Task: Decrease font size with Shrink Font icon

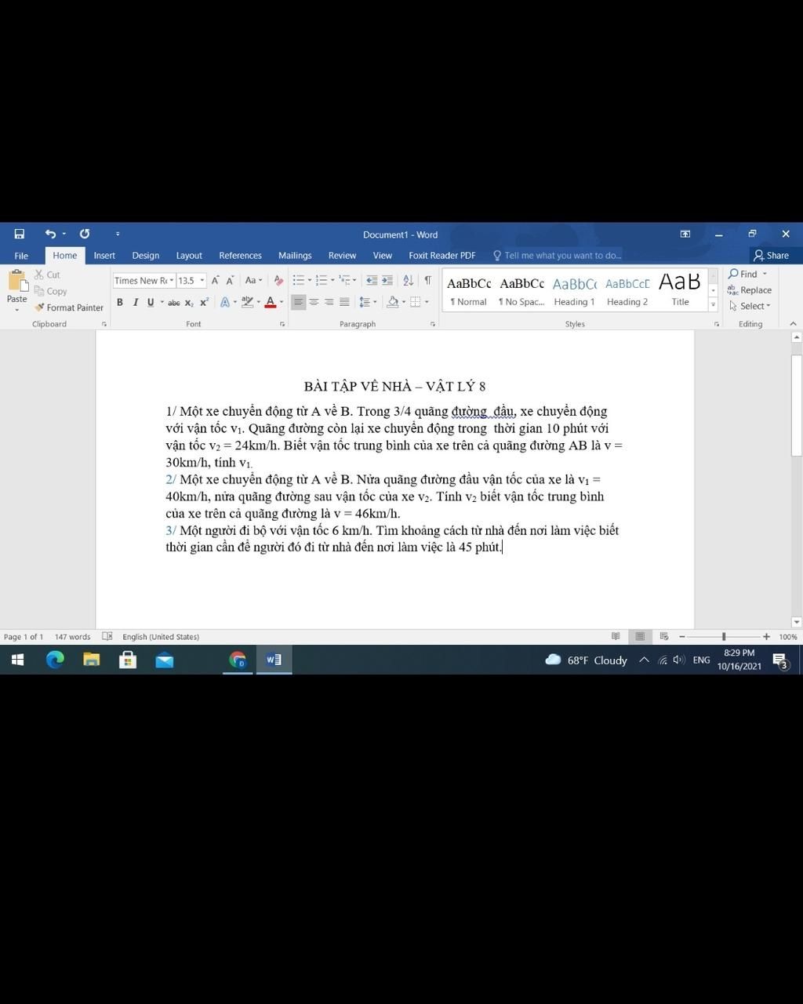Action: click(x=230, y=280)
